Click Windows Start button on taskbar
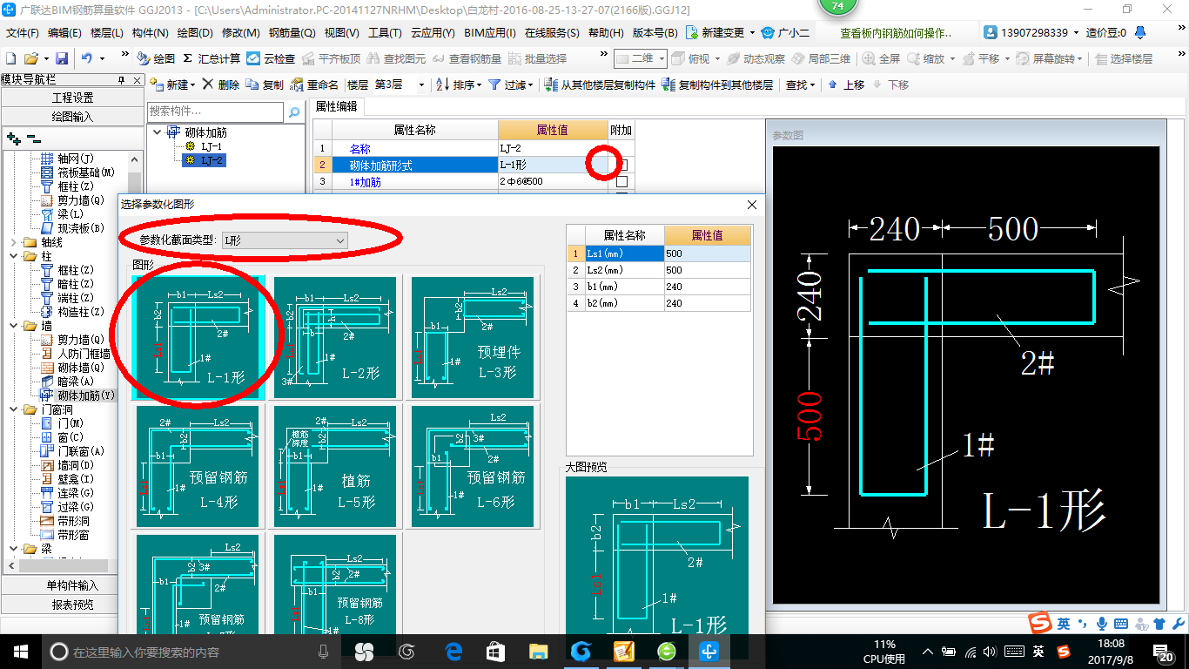Image resolution: width=1189 pixels, height=669 pixels. [x=20, y=651]
